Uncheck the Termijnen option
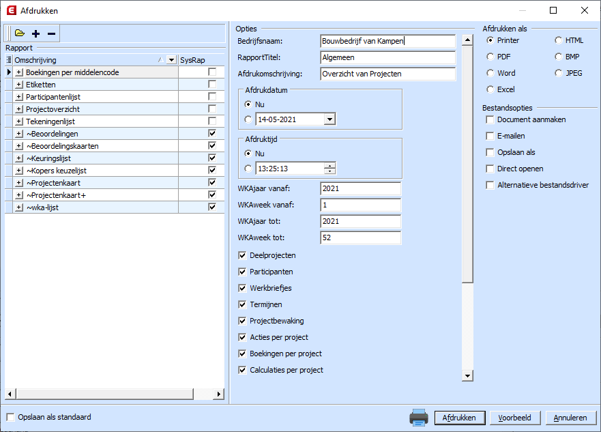The width and height of the screenshot is (601, 432). (x=242, y=304)
